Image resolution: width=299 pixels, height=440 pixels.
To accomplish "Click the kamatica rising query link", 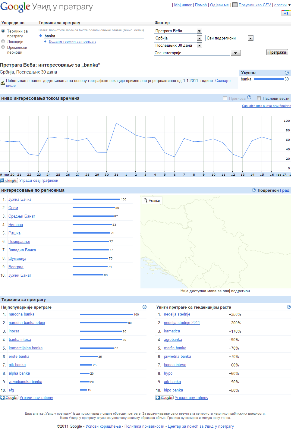I will (x=172, y=331).
